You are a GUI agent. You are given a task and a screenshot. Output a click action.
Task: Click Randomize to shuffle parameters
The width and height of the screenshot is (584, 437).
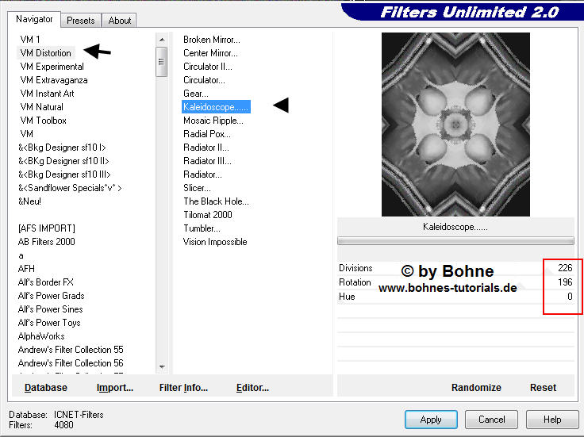click(x=476, y=388)
